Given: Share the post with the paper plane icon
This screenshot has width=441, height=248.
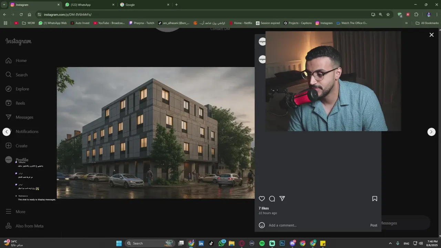Looking at the screenshot, I should [282, 199].
